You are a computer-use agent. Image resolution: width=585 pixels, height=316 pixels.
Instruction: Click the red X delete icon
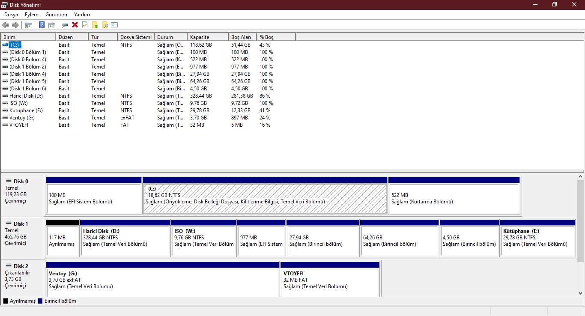point(75,25)
